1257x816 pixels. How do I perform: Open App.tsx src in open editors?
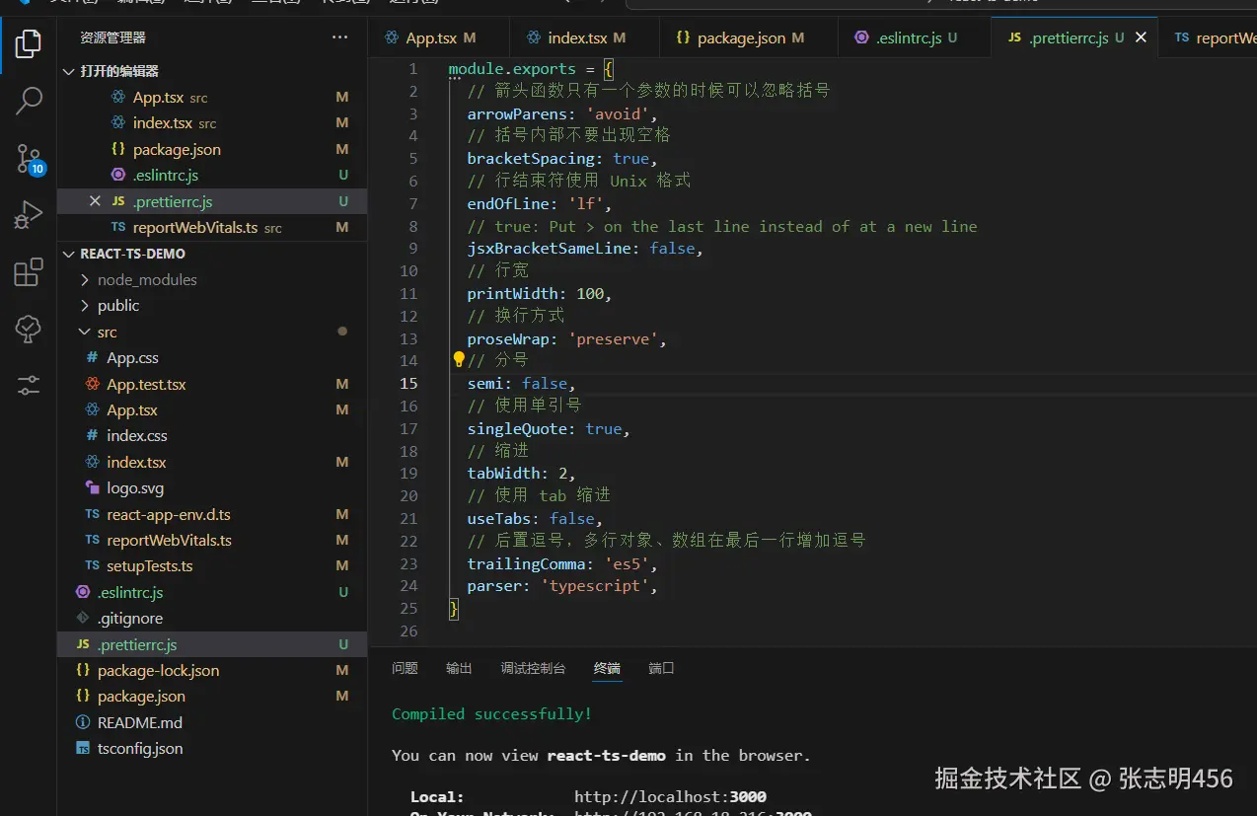click(212, 98)
